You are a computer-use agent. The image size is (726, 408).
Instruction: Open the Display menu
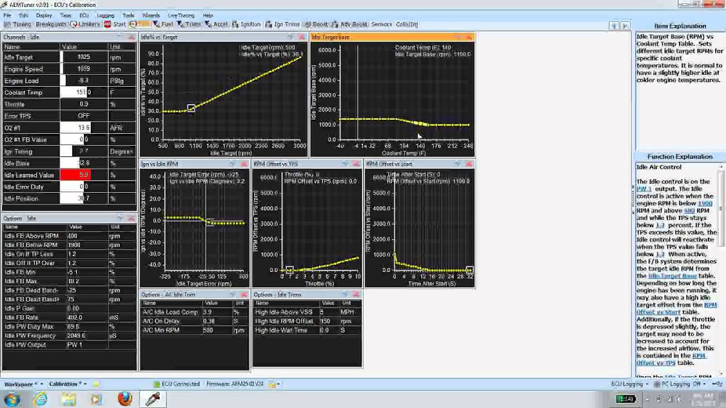click(x=44, y=15)
